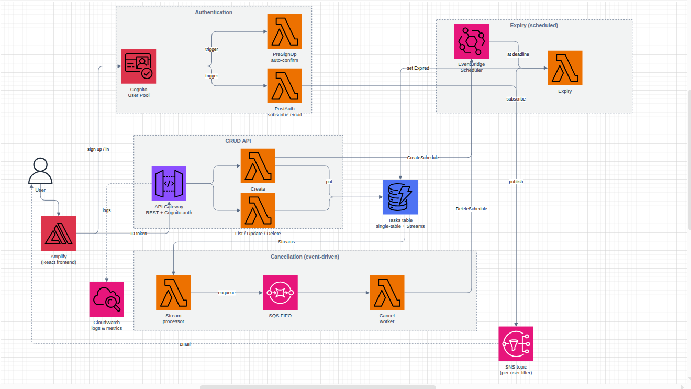Click the horizontal scrollbar thumb
The image size is (691, 389).
coord(318,387)
